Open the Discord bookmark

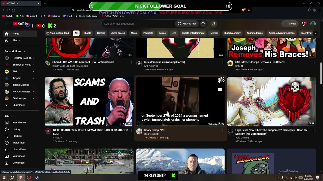tap(32, 16)
